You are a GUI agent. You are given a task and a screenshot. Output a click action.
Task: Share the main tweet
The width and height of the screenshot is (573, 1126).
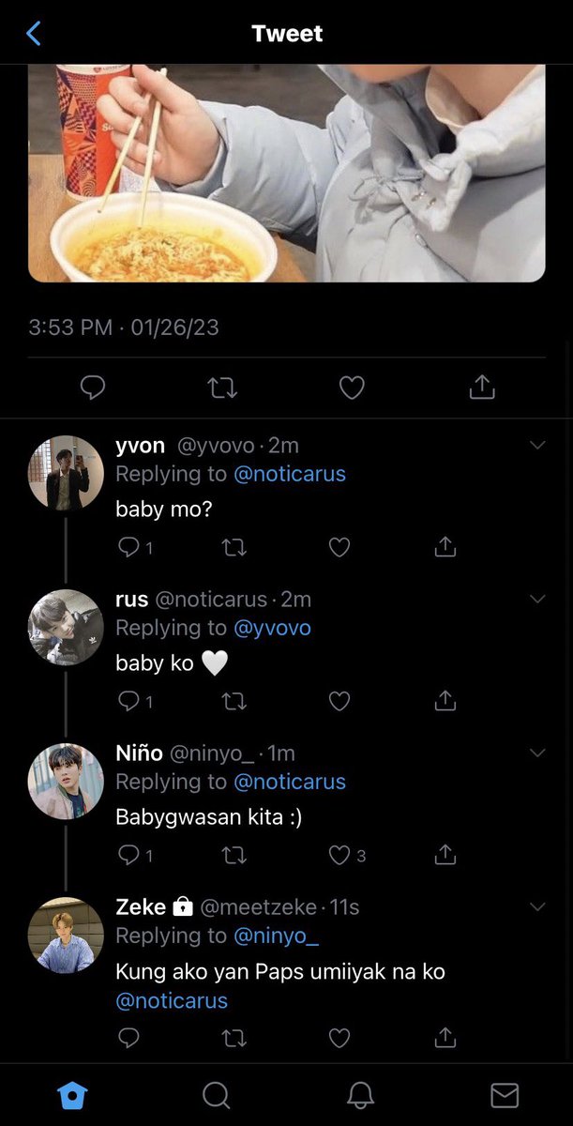(x=481, y=386)
